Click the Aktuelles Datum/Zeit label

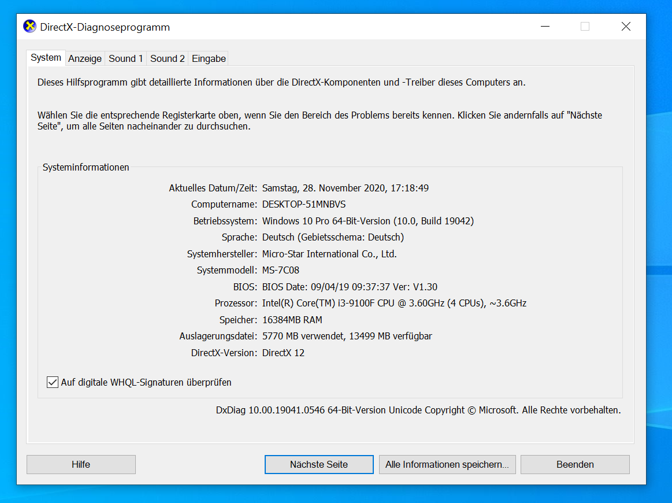click(x=213, y=188)
